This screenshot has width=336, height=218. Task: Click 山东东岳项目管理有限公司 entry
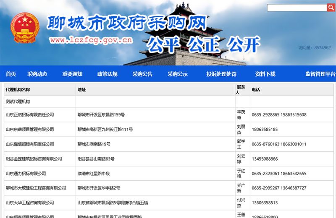(30, 129)
